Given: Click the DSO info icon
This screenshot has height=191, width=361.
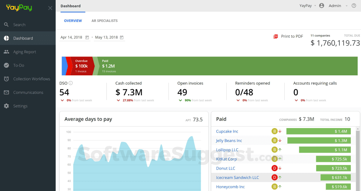Looking at the screenshot, I should pyautogui.click(x=71, y=83).
